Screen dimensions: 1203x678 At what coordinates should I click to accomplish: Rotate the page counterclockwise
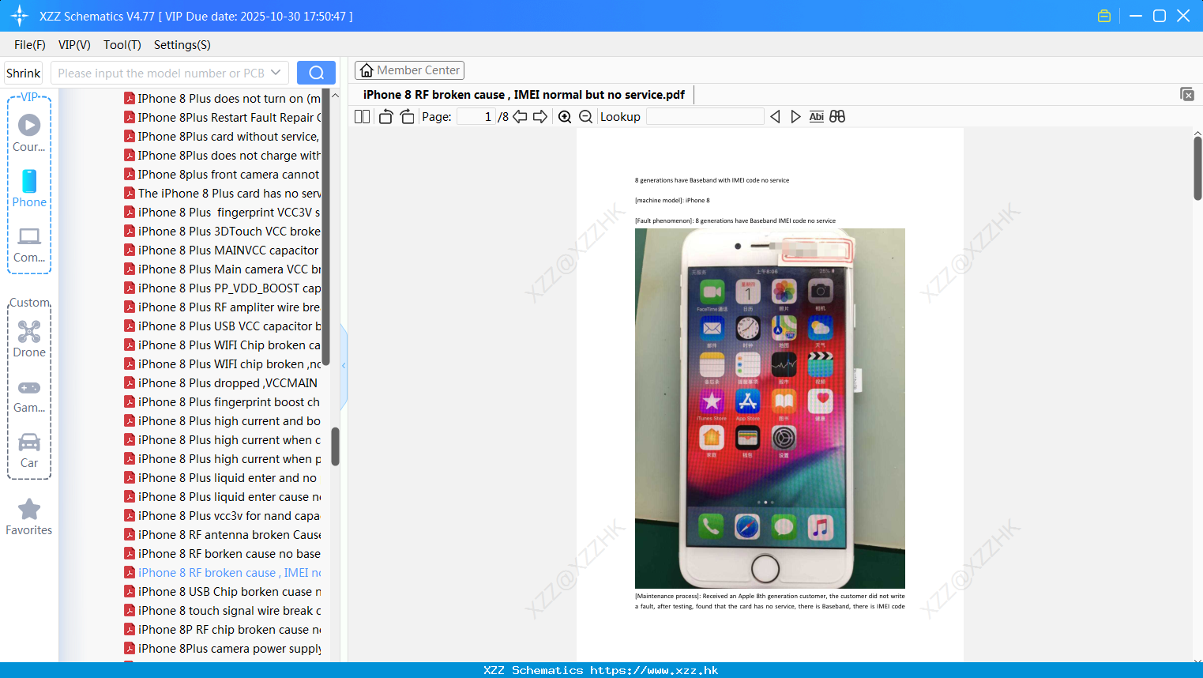pyautogui.click(x=385, y=117)
